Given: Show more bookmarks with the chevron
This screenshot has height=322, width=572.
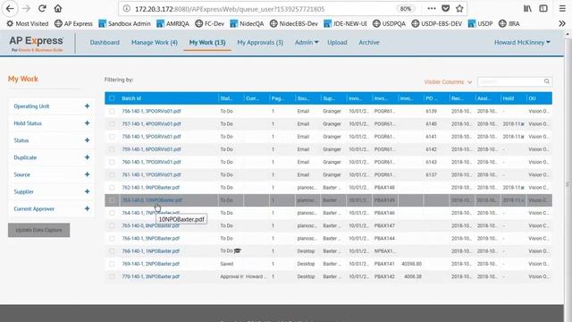Looking at the screenshot, I should click(x=562, y=24).
